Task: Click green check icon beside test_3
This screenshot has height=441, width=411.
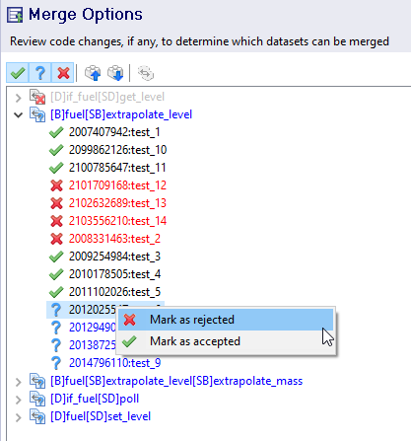Action: 56,257
